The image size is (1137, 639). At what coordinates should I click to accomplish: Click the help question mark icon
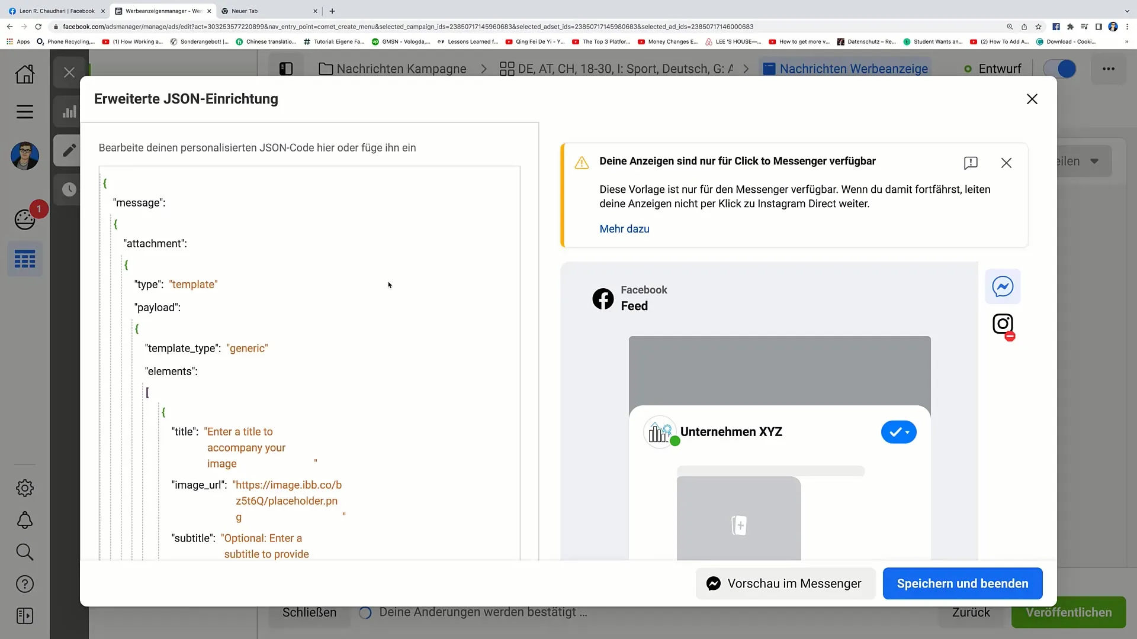tap(25, 583)
